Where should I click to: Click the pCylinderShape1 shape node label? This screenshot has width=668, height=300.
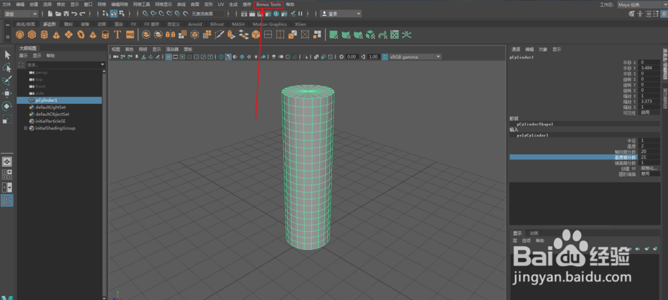(x=534, y=124)
